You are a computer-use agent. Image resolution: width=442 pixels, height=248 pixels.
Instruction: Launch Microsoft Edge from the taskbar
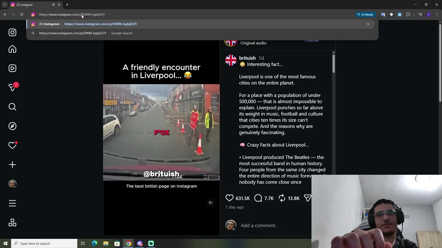(95, 244)
